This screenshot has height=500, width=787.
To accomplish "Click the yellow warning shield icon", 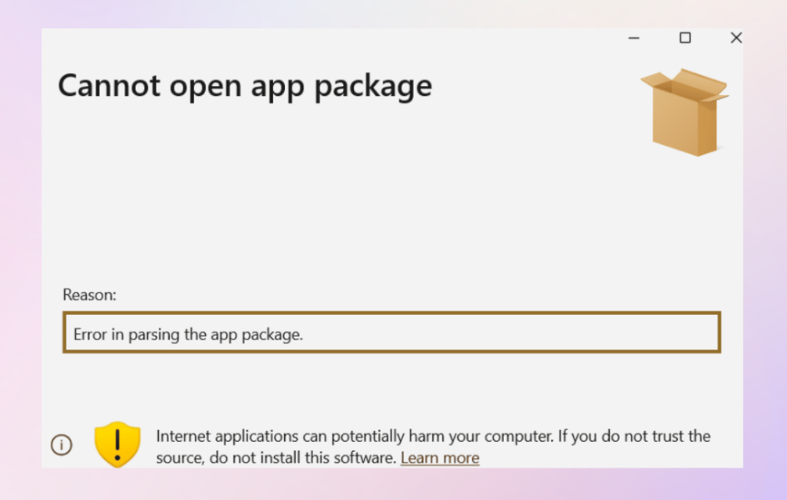I will coord(117,443).
